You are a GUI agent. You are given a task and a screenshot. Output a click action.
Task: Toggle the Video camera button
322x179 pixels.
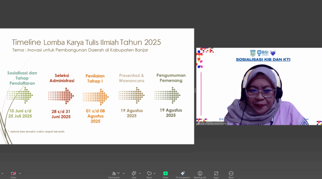13,173
